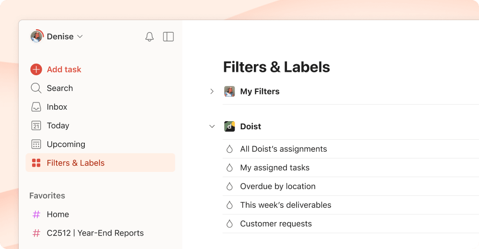This screenshot has width=479, height=249.
Task: Open Denise account dropdown menu
Action: click(x=80, y=37)
